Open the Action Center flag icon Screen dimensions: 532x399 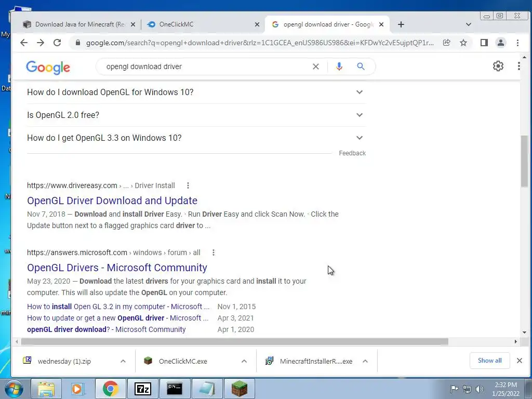tap(454, 389)
